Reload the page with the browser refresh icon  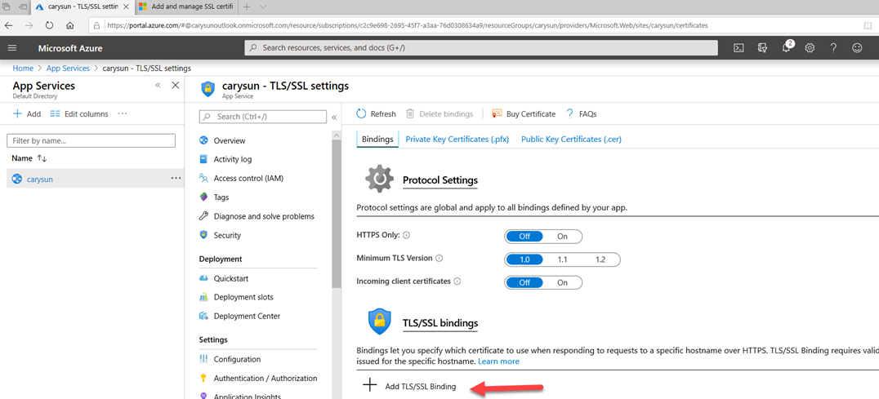(x=49, y=25)
